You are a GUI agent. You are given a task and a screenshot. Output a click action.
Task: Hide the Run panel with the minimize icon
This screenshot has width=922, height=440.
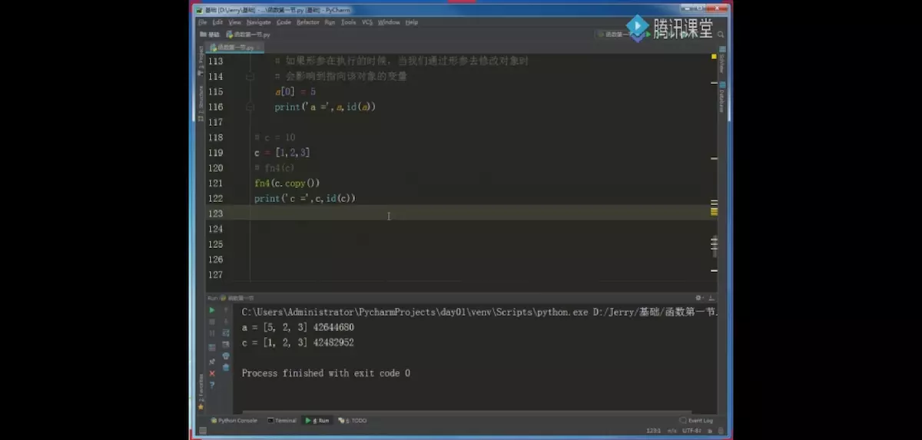point(711,298)
